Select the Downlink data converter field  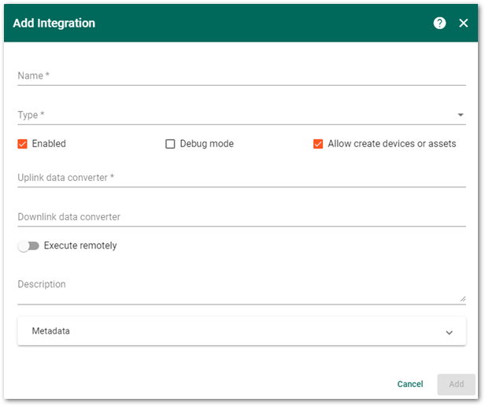pos(241,217)
